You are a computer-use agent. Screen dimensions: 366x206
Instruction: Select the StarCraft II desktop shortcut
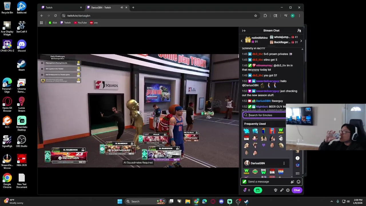[x=22, y=27]
